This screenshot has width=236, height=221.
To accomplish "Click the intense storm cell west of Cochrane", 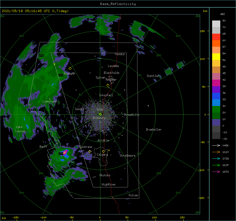I will (x=65, y=152).
